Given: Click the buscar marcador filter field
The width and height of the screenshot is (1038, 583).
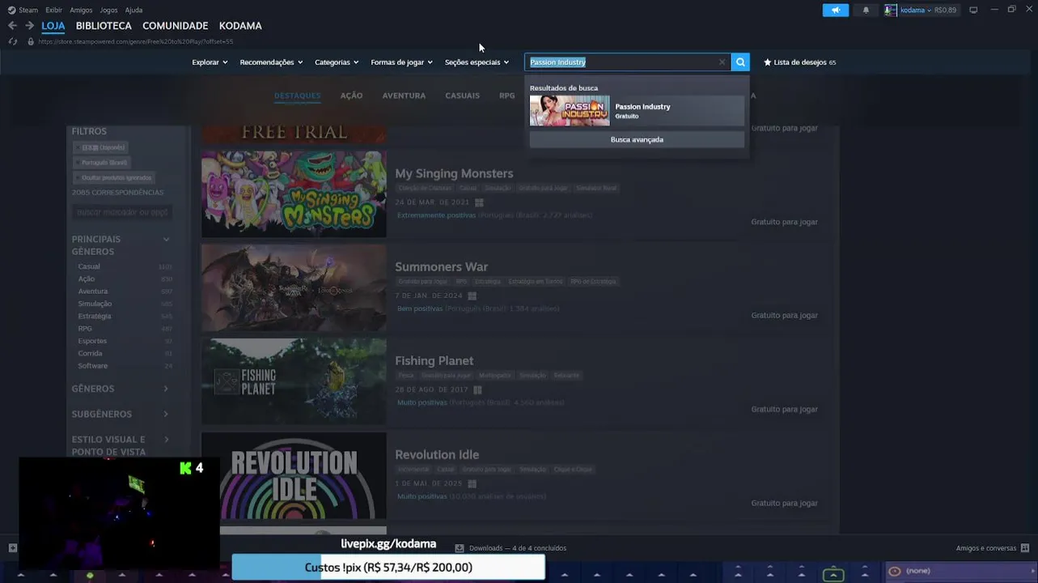Looking at the screenshot, I should click(122, 212).
